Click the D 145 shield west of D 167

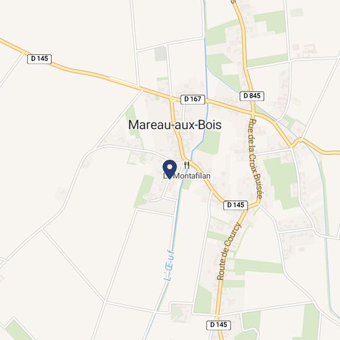[40, 59]
